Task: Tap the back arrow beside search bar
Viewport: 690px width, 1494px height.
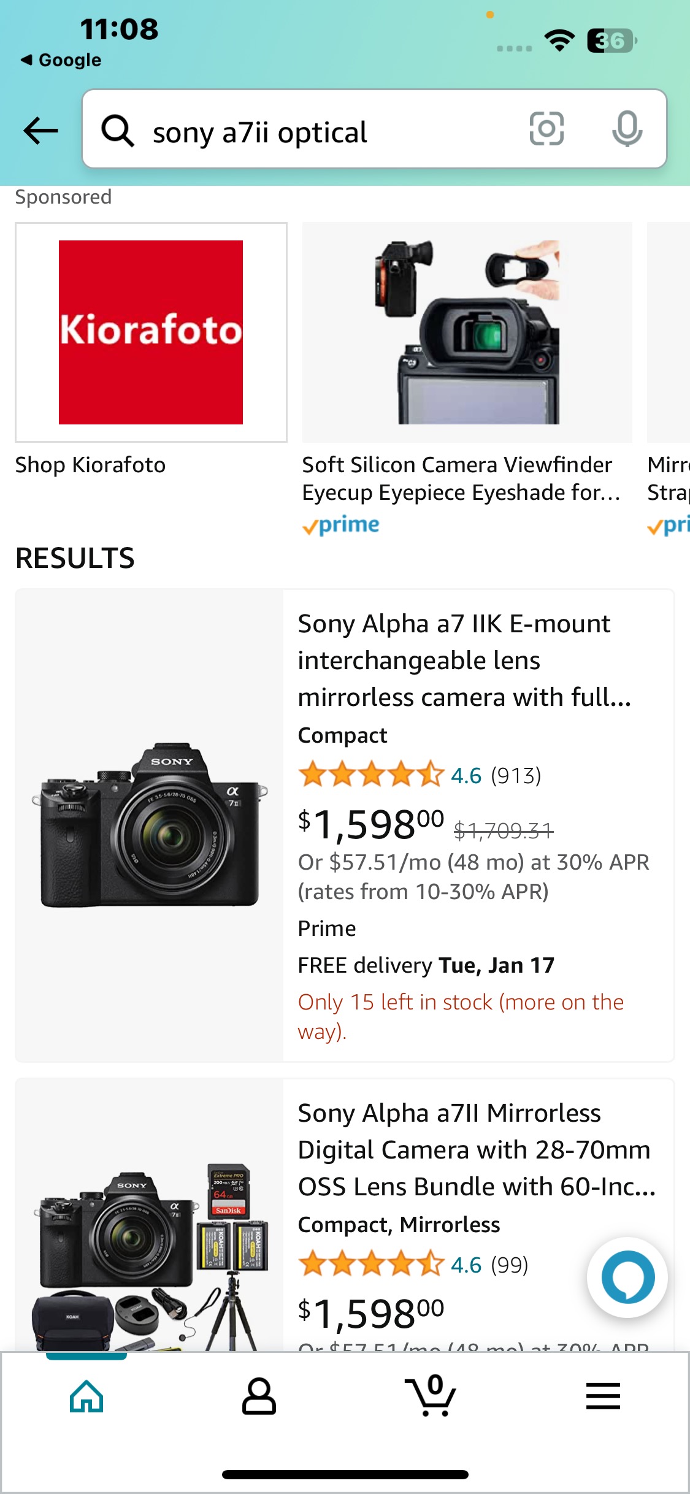Action: point(40,130)
